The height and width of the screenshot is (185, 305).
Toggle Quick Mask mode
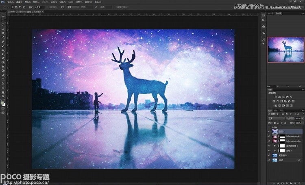pyautogui.click(x=3, y=109)
